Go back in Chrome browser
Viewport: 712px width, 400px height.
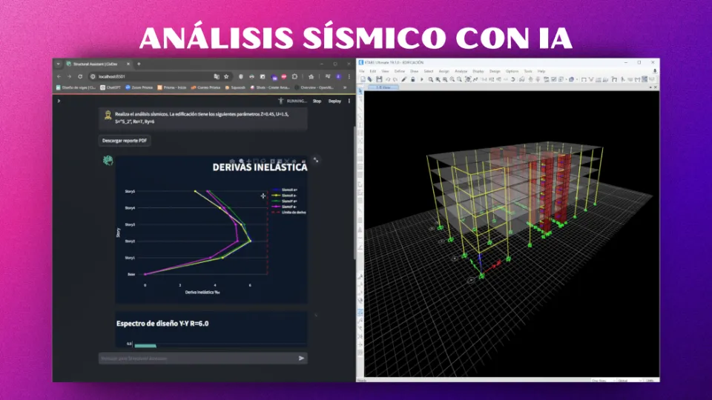click(x=59, y=76)
